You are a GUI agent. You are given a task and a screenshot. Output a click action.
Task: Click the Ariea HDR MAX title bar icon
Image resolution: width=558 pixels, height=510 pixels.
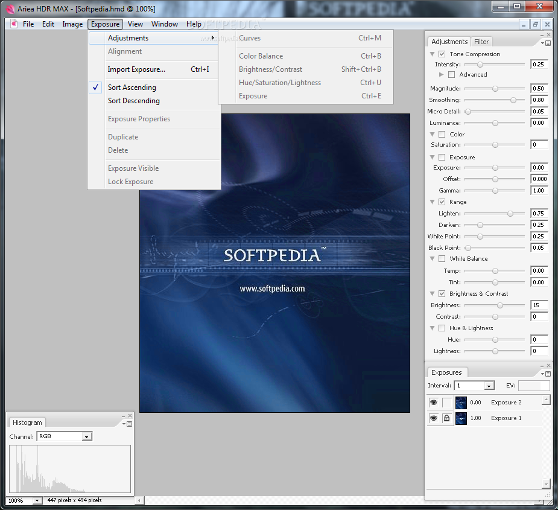[x=10, y=9]
